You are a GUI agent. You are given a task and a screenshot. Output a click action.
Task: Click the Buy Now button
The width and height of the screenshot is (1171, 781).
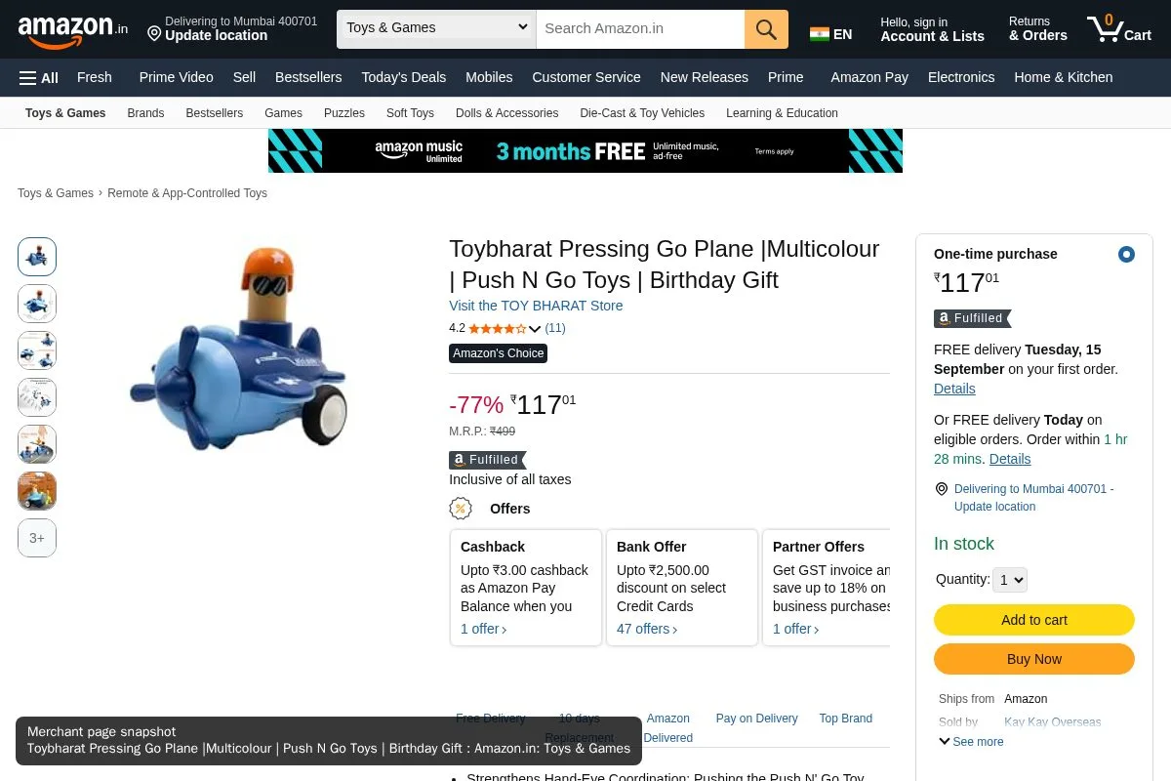[1034, 659]
